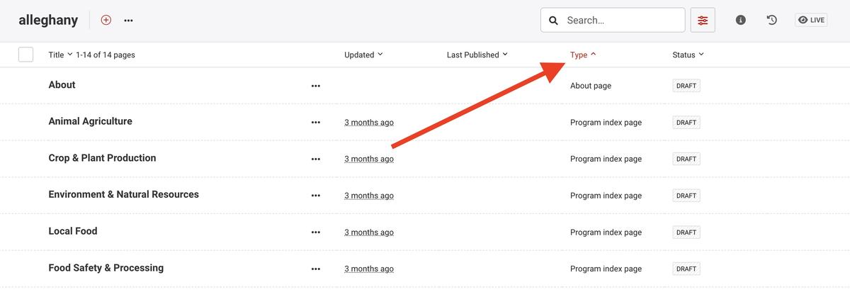Open actions menu for Local Food row
Image resolution: width=850 pixels, height=292 pixels.
tap(316, 232)
